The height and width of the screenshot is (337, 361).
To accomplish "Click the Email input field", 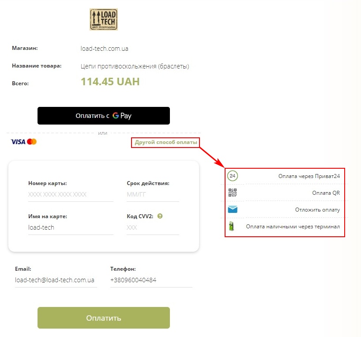I will click(x=56, y=280).
